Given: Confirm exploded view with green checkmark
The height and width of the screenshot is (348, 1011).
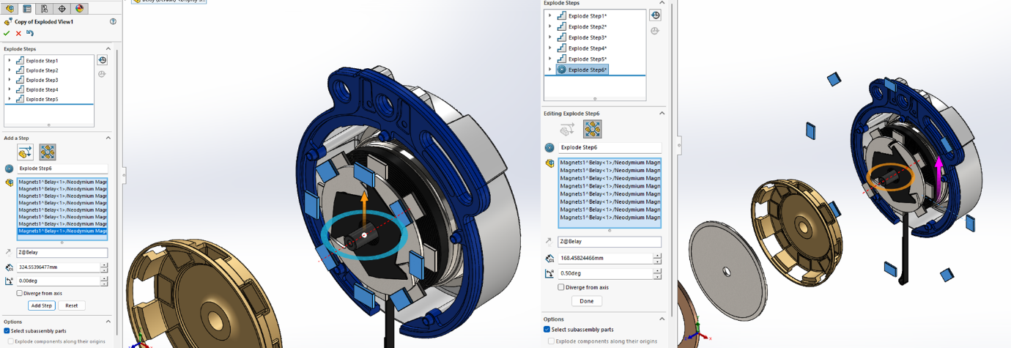Looking at the screenshot, I should pyautogui.click(x=7, y=33).
